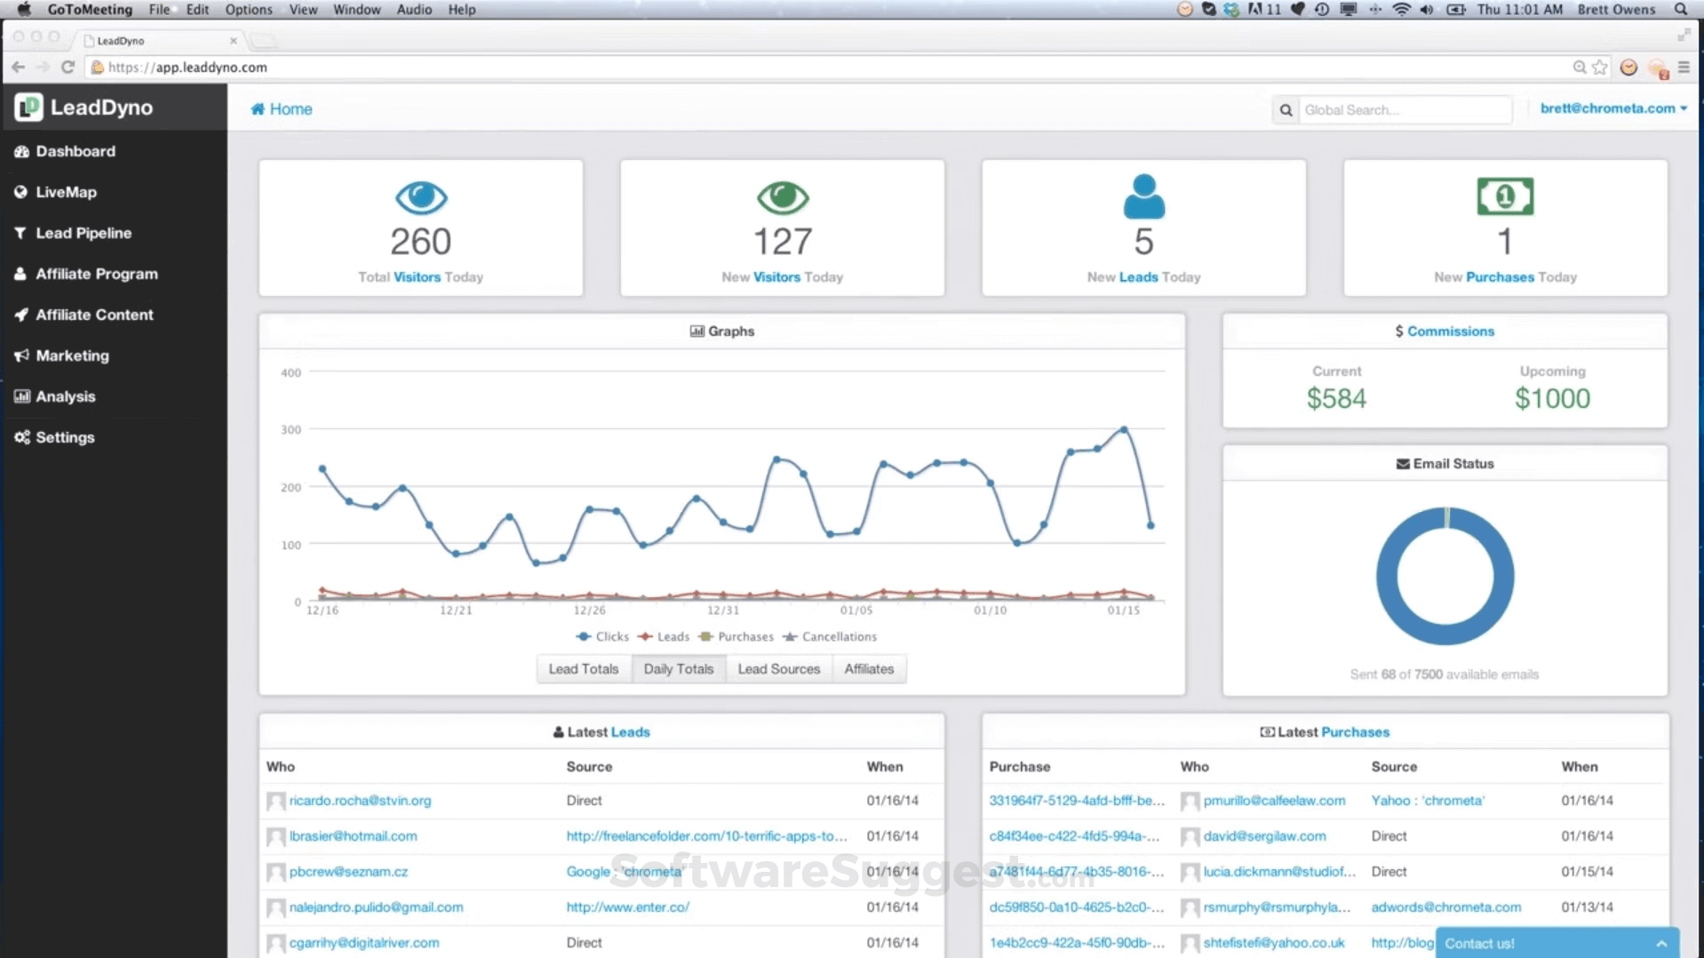The width and height of the screenshot is (1704, 958).
Task: Open the Lead Pipeline section
Action: [x=82, y=232]
